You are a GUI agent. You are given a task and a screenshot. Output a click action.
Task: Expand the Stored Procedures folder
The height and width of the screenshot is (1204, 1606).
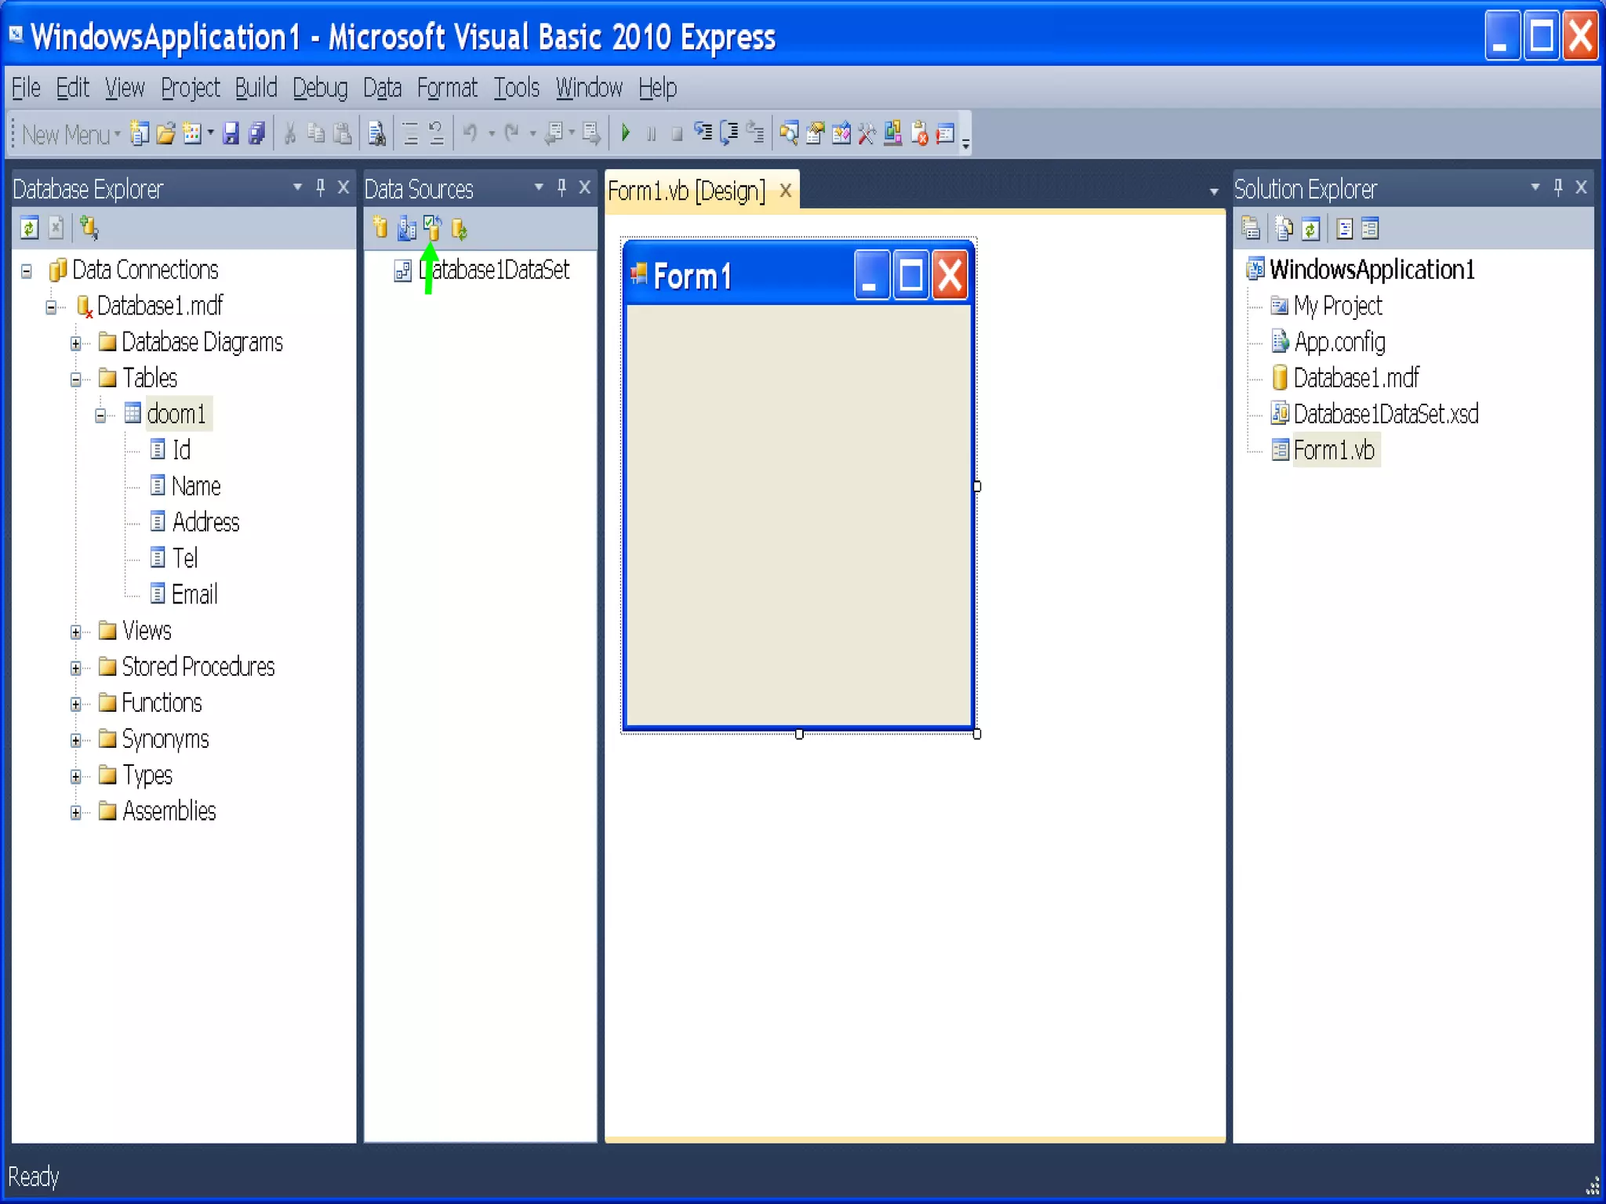click(75, 668)
